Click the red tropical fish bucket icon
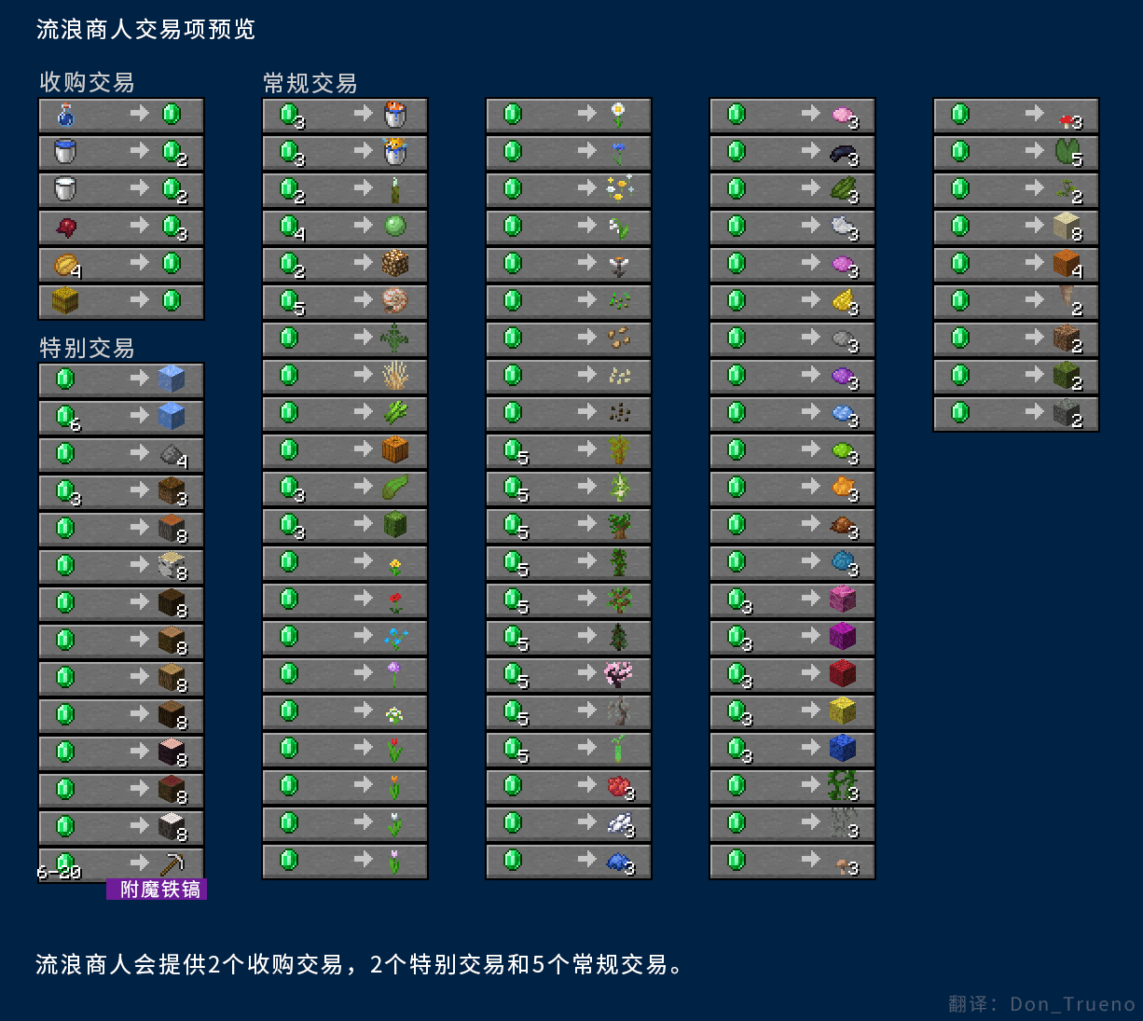Screen dimensions: 1143x1021 coord(394,115)
